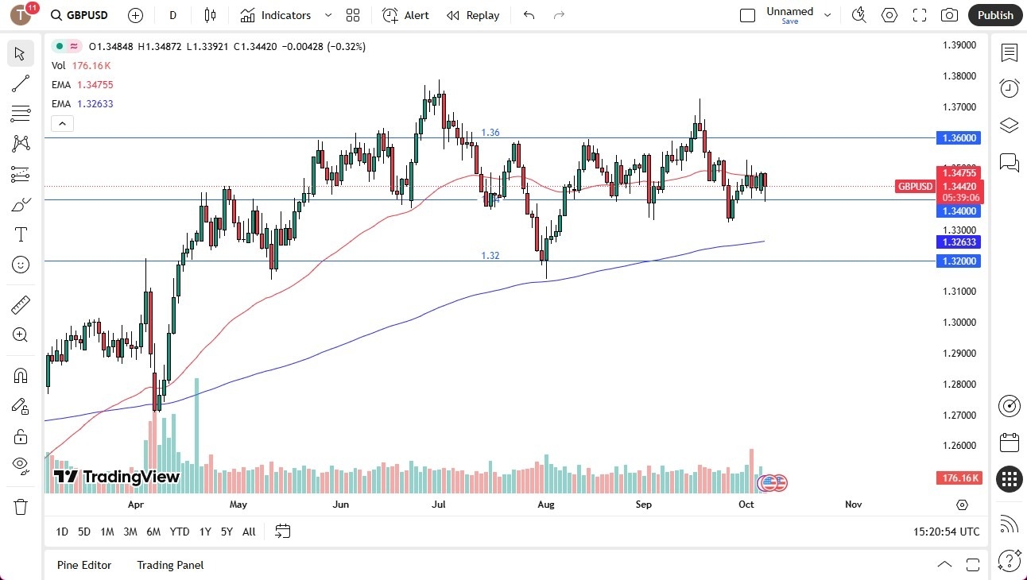1027x580 pixels.
Task: Select the Text annotation tool
Action: [21, 234]
